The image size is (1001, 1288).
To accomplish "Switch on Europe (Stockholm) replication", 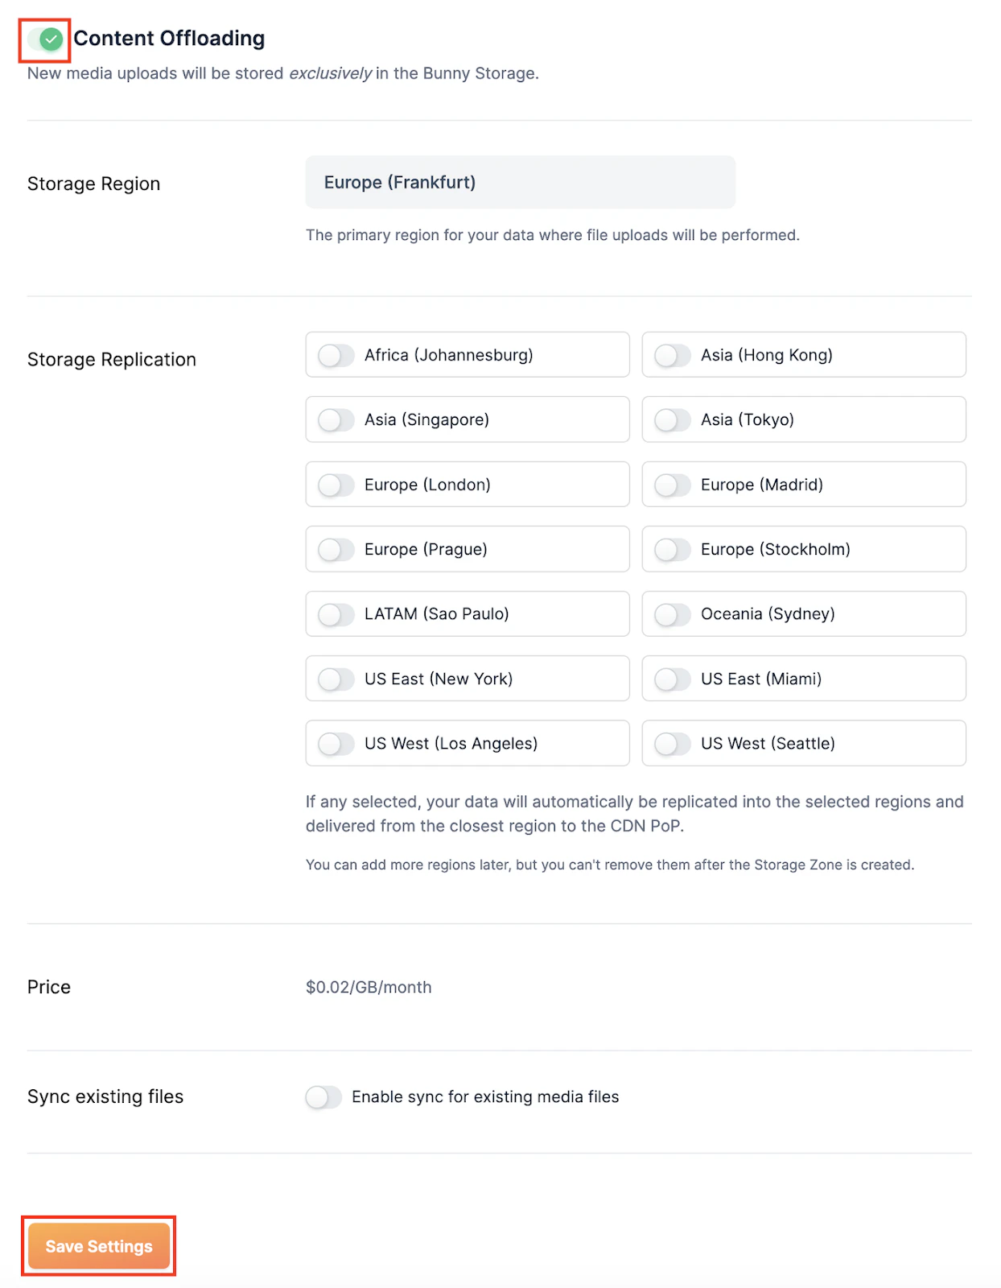I will (x=673, y=549).
